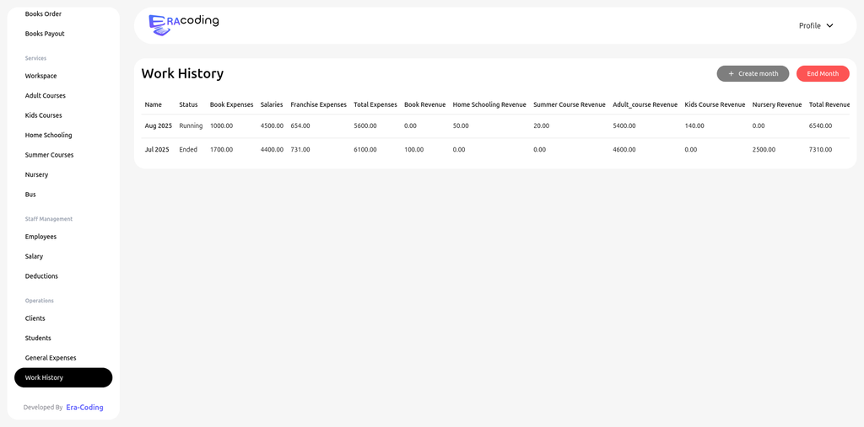
Task: Open the Deductions page
Action: 41,276
